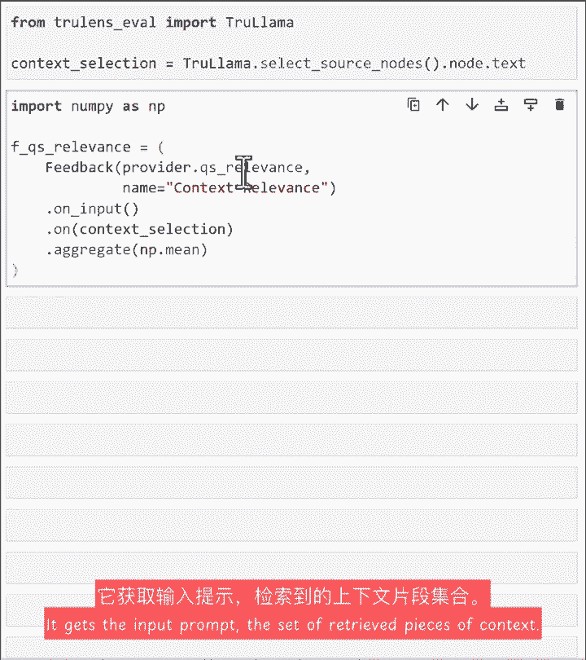586x660 pixels.
Task: Click the .on(context_selection) line
Action: 139,230
